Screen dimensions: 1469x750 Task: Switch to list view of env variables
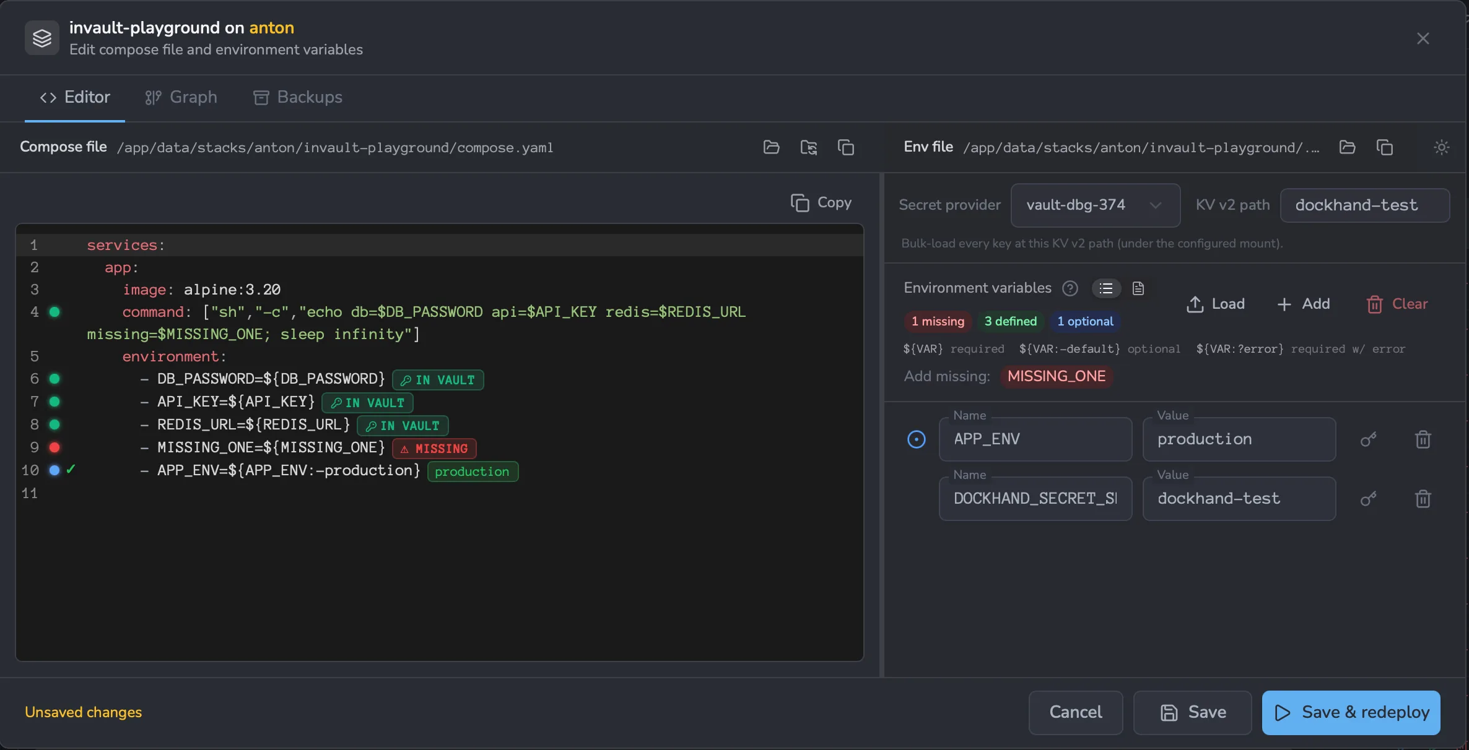(1106, 288)
